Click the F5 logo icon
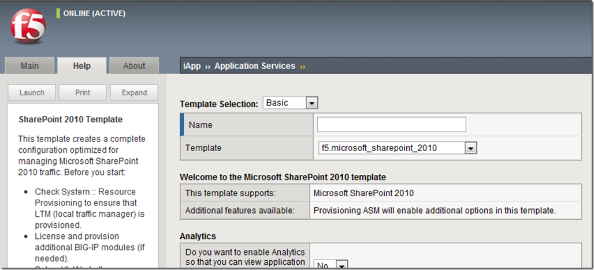The width and height of the screenshot is (594, 270). pyautogui.click(x=28, y=26)
